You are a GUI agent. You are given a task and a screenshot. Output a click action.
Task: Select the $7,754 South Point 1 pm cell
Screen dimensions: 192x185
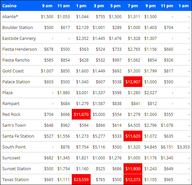82,147
